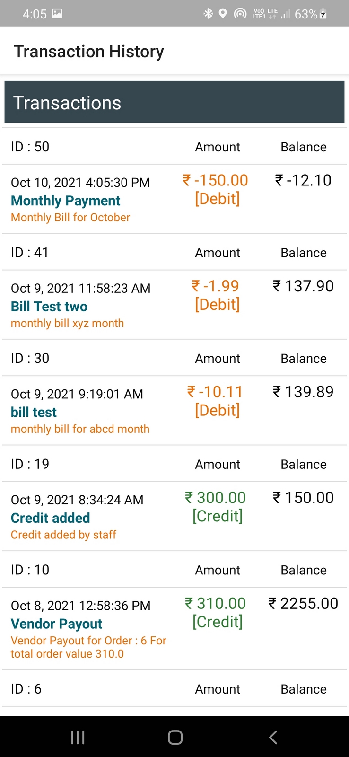The image size is (349, 757).
Task: Open the Monthly Payment transaction
Action: pos(65,201)
